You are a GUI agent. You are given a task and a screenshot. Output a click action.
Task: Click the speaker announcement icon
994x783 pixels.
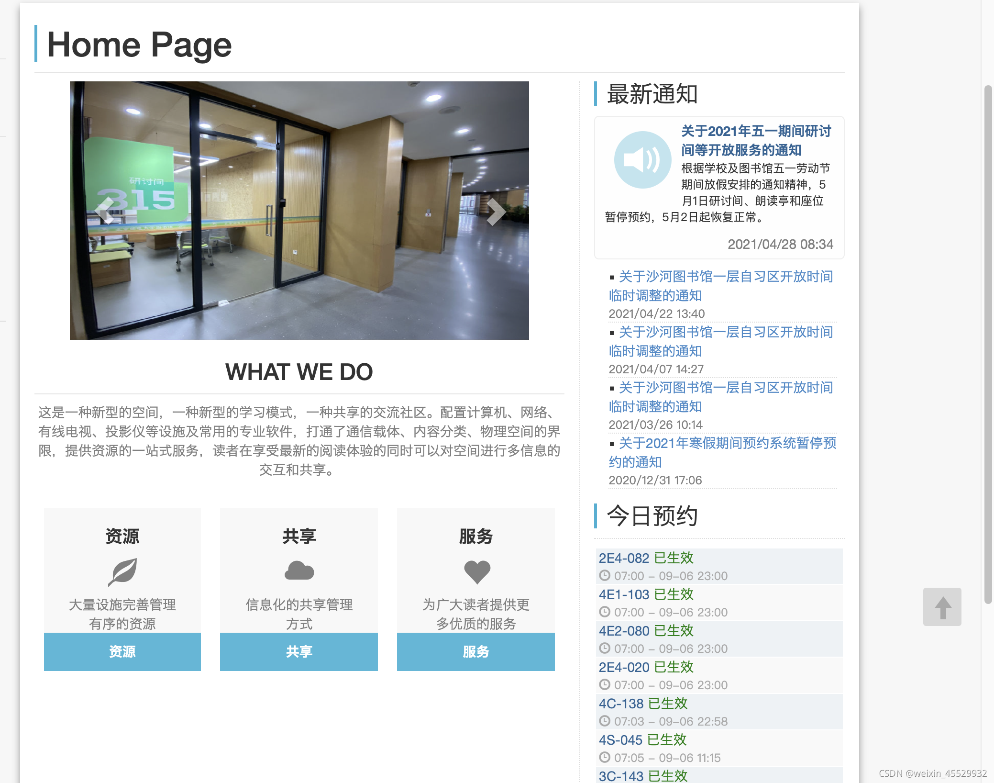pos(642,160)
